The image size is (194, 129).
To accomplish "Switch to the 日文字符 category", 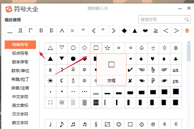I will coord(20,114).
